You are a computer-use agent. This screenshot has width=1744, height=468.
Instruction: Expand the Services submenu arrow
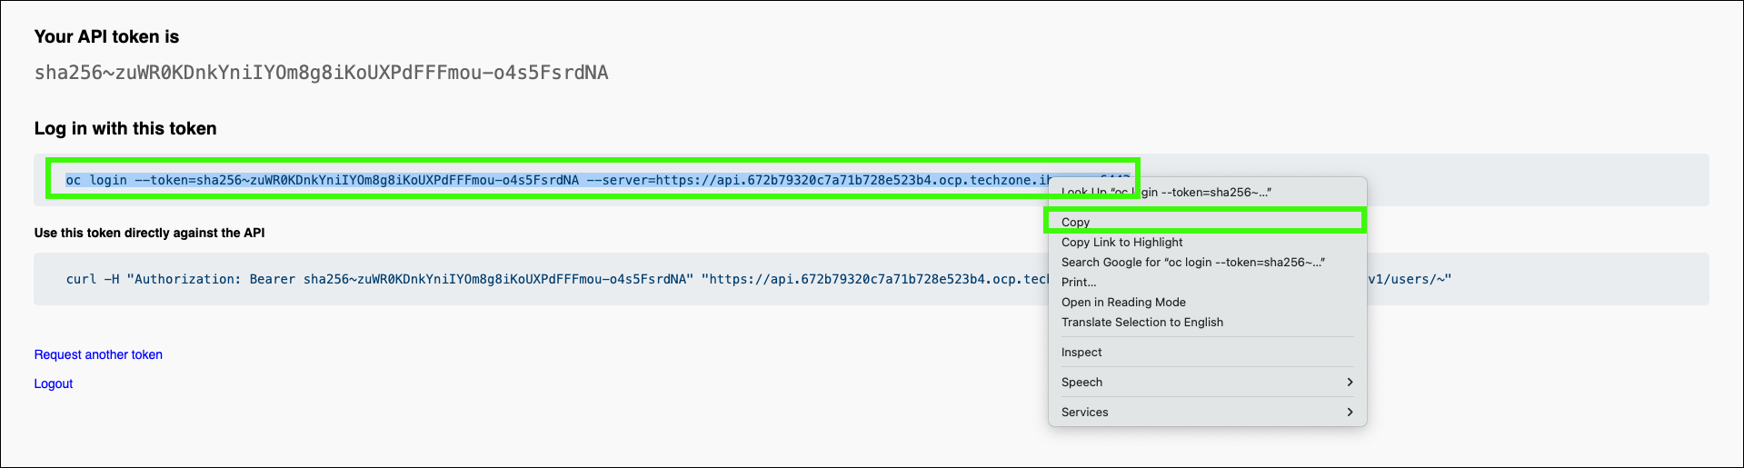[1350, 412]
